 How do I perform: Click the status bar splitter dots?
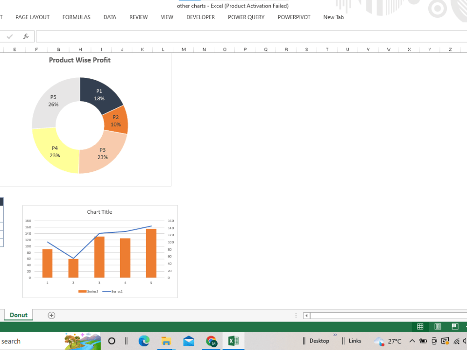click(296, 315)
